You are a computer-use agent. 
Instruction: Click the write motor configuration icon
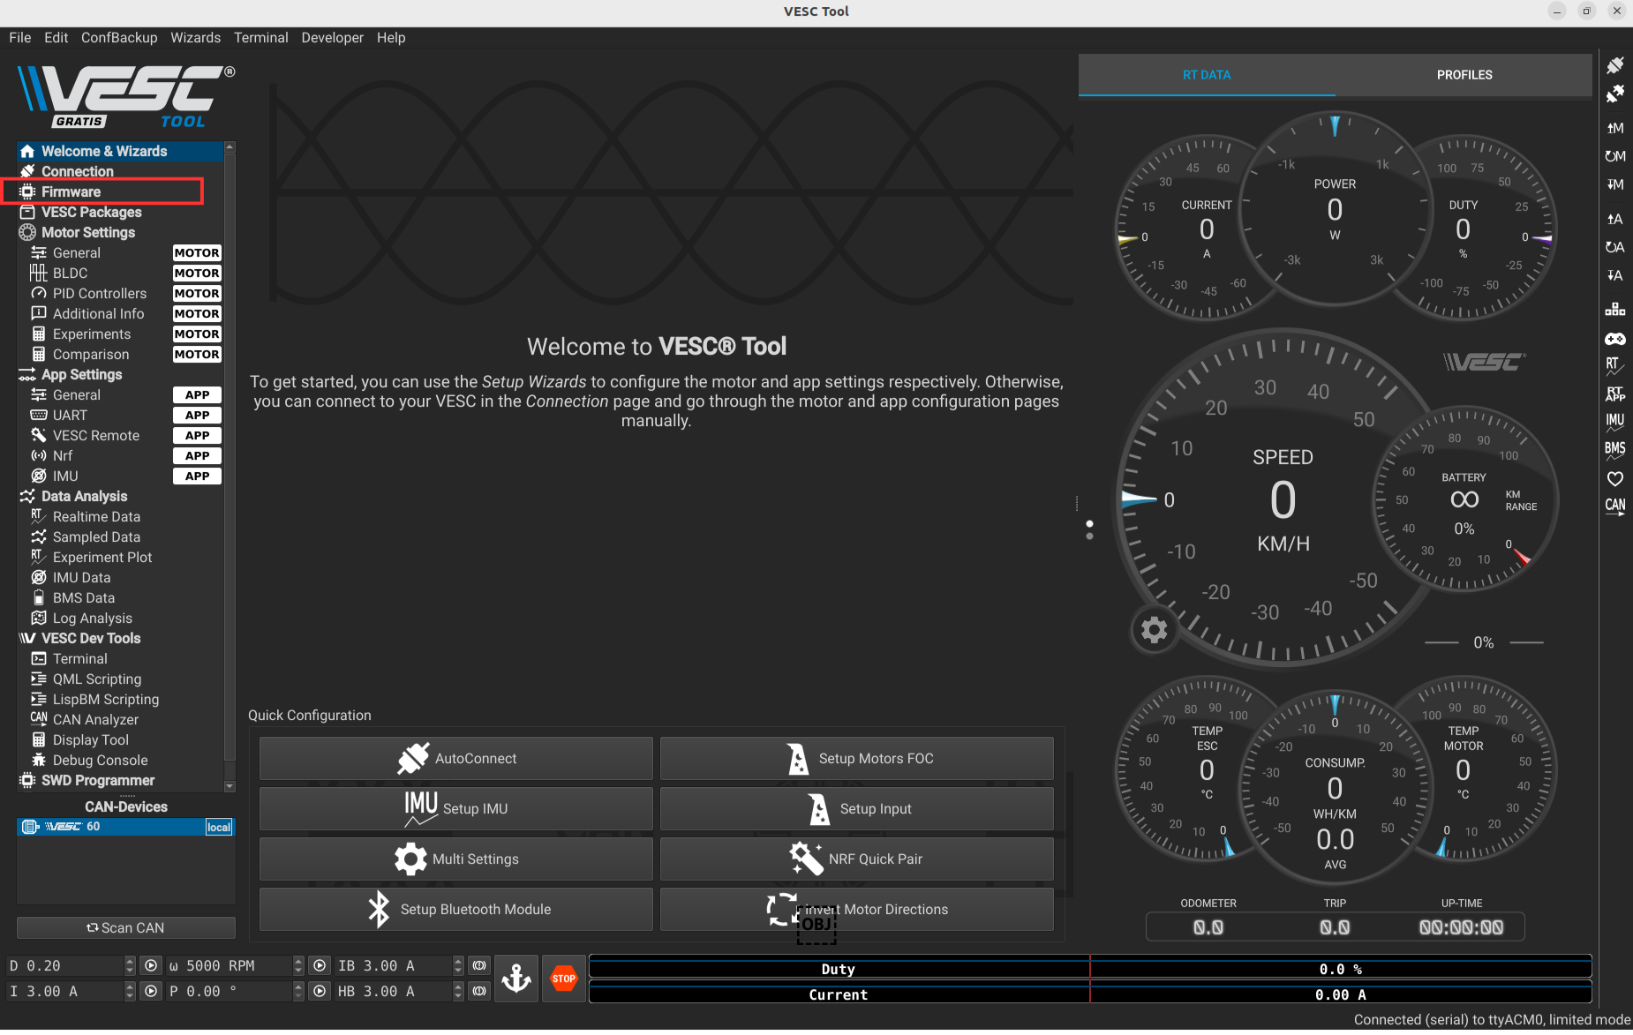(1614, 184)
